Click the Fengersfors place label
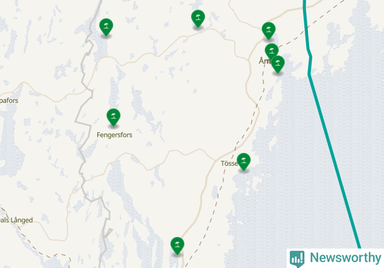 (114, 135)
